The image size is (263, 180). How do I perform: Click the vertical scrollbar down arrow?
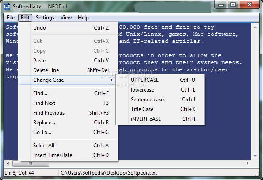(255, 156)
